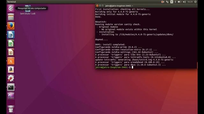Maximize the terminal window
The image size is (204, 114).
tap(103, 6)
